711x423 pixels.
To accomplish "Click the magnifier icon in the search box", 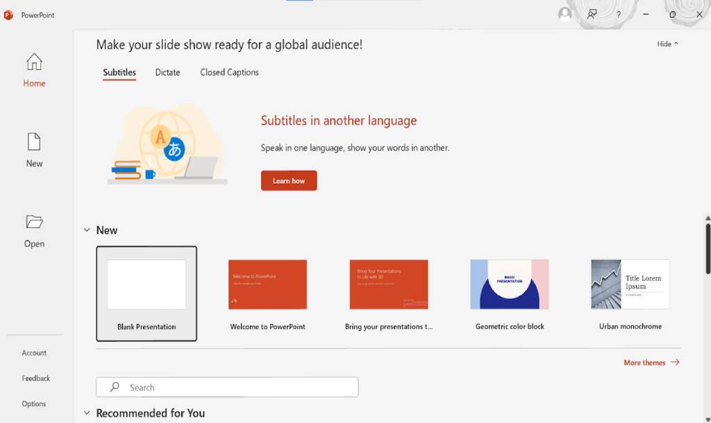I will point(115,387).
